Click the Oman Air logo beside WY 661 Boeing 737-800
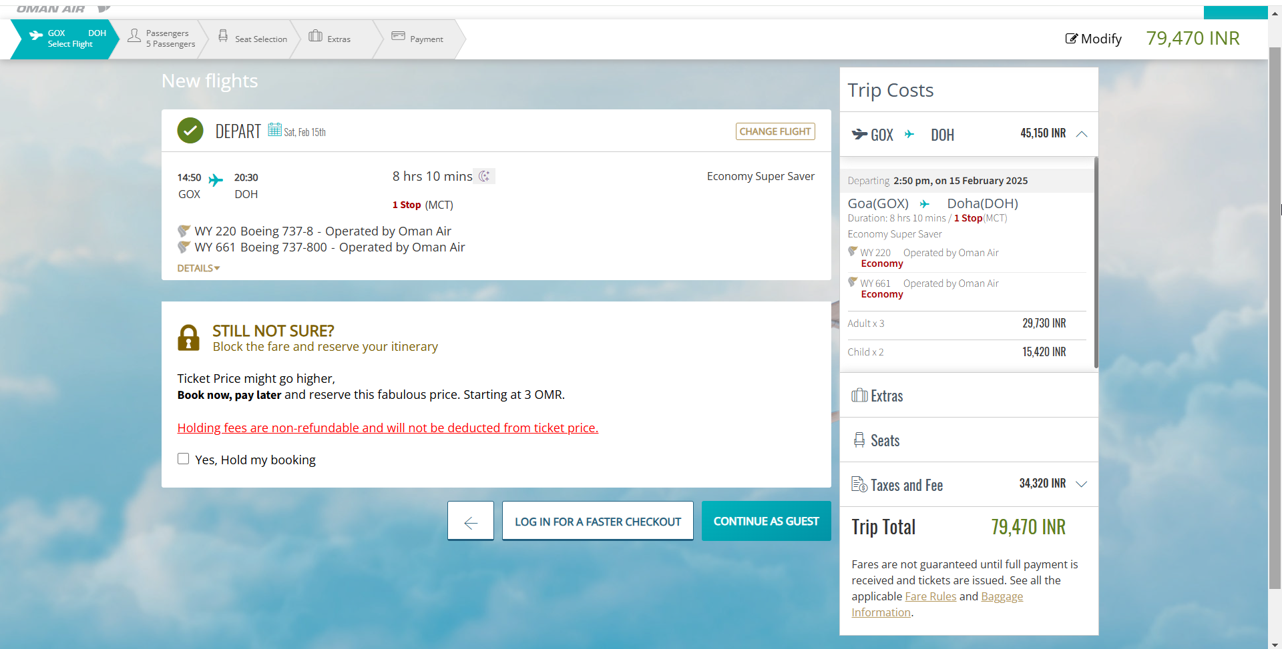1282x649 pixels. coord(184,247)
